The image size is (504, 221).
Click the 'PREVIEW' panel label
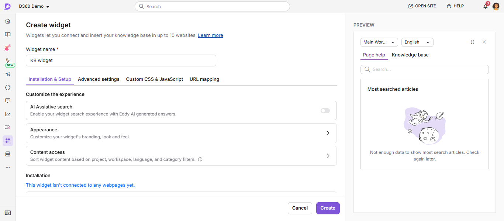pyautogui.click(x=364, y=25)
